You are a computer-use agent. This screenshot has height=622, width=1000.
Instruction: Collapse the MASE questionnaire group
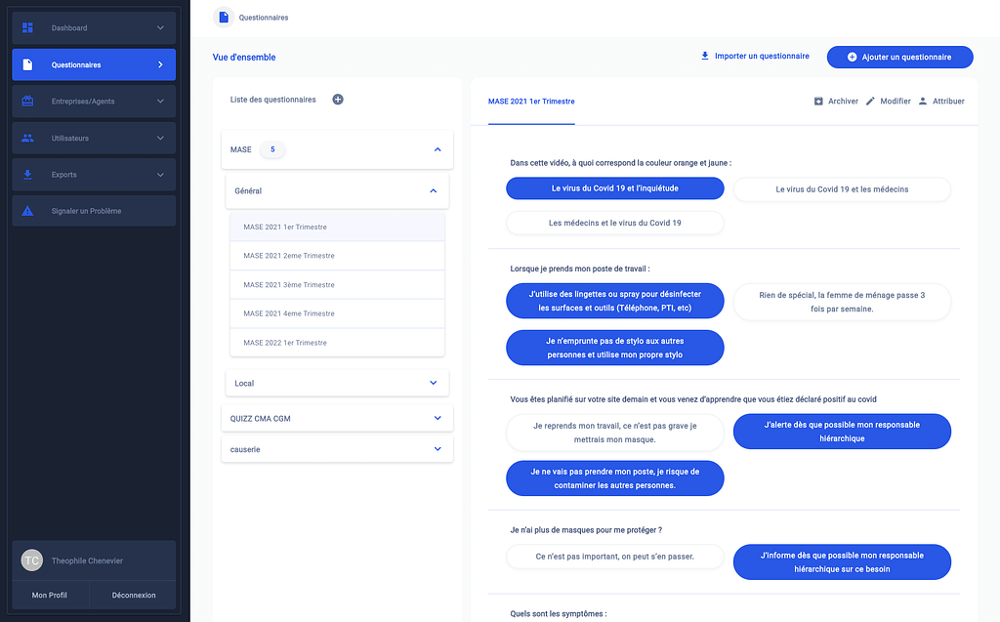click(x=437, y=149)
